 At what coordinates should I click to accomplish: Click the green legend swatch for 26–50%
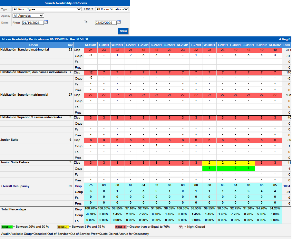pos(7,227)
